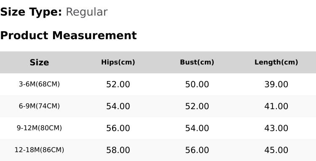The width and height of the screenshot is (316, 161).
Task: Select length value 39.00
Action: coord(276,84)
